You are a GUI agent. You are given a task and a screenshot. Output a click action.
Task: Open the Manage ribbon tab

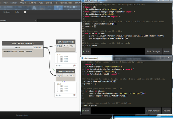point(14,3)
